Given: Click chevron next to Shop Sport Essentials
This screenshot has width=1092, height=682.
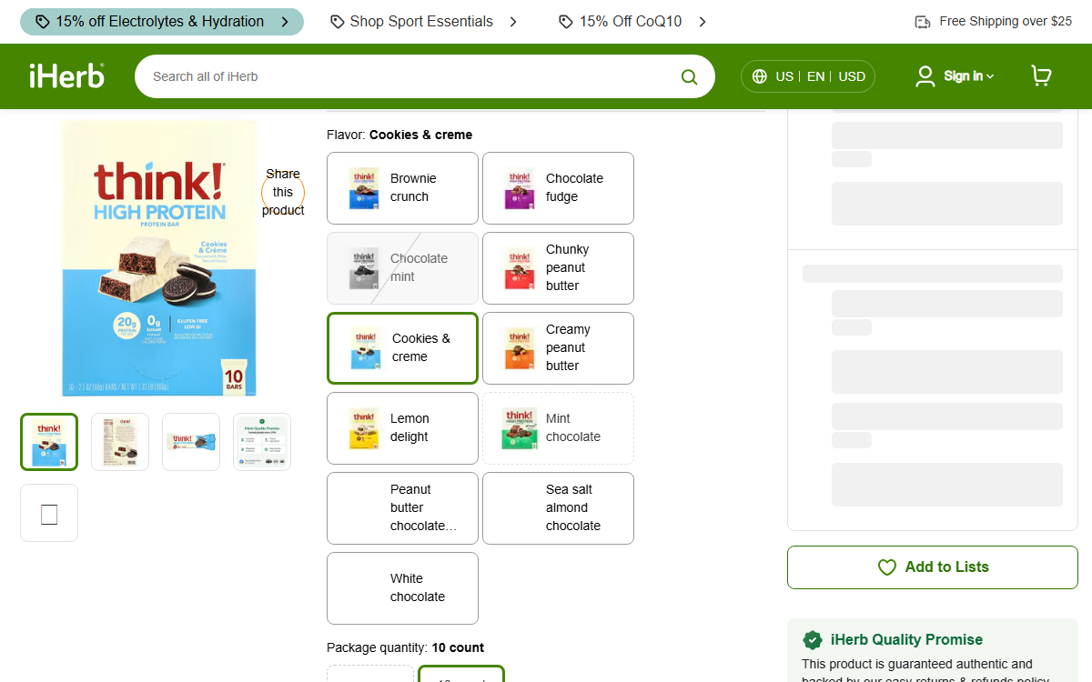Looking at the screenshot, I should coord(513,22).
